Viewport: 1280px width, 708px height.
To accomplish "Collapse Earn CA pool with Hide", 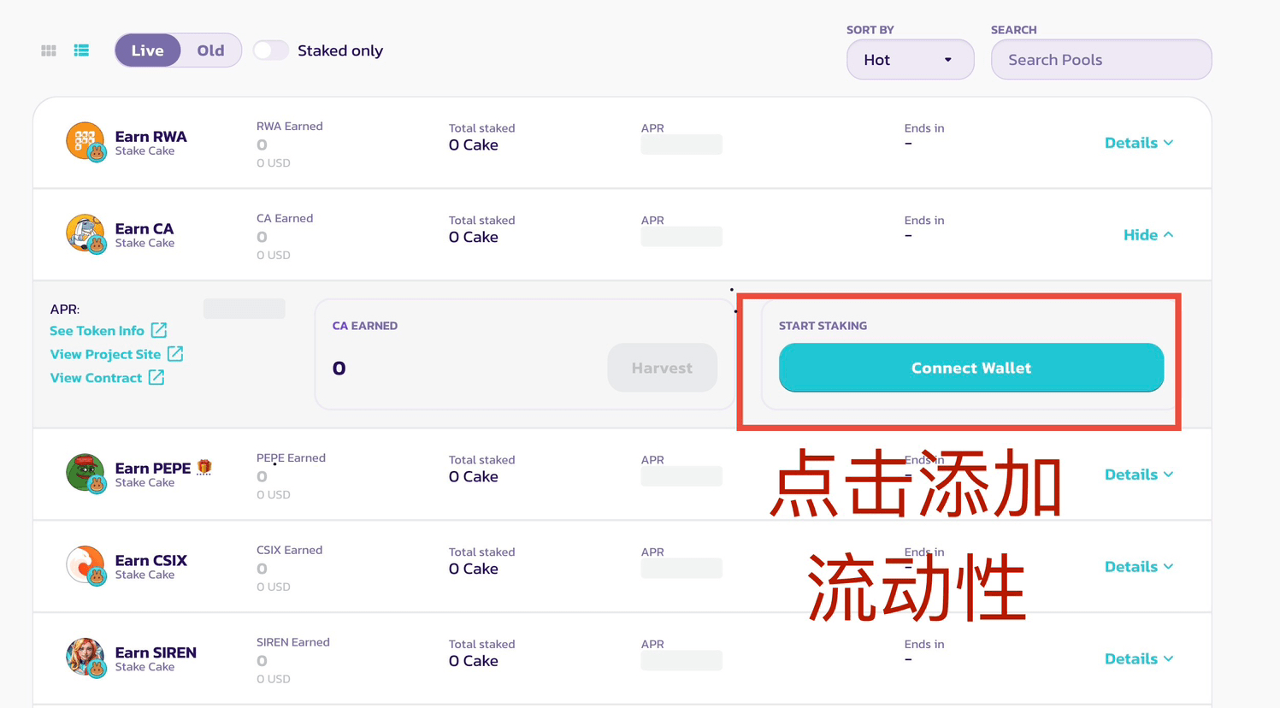I will pyautogui.click(x=1147, y=234).
